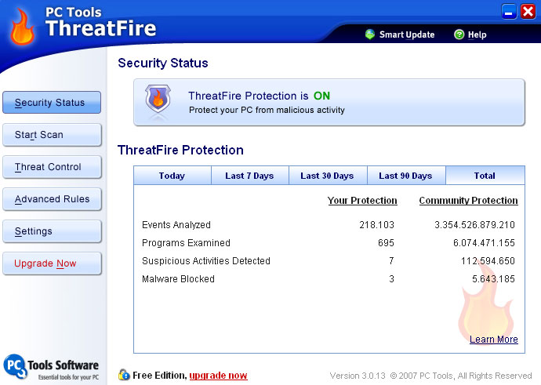The width and height of the screenshot is (541, 385).
Task: Go to Advanced Rules
Action: (x=52, y=199)
